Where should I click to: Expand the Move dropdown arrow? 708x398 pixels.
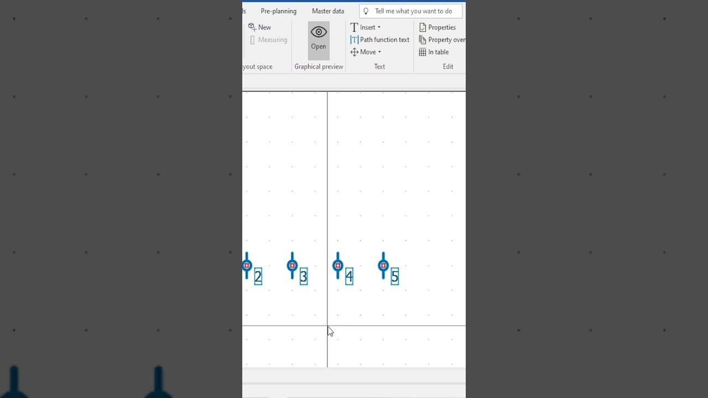click(379, 52)
